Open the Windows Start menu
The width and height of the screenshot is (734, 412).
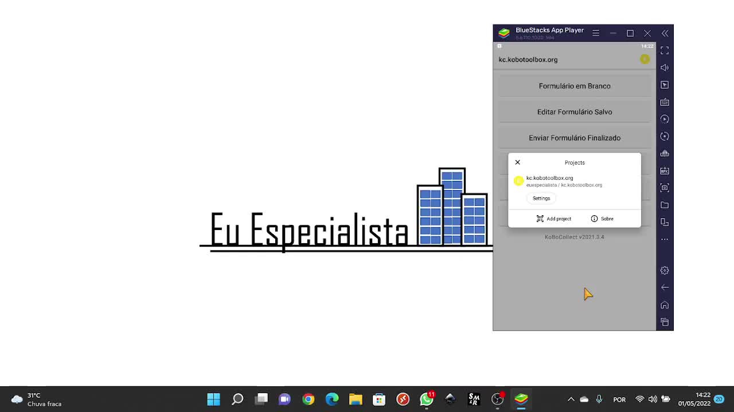pyautogui.click(x=213, y=399)
